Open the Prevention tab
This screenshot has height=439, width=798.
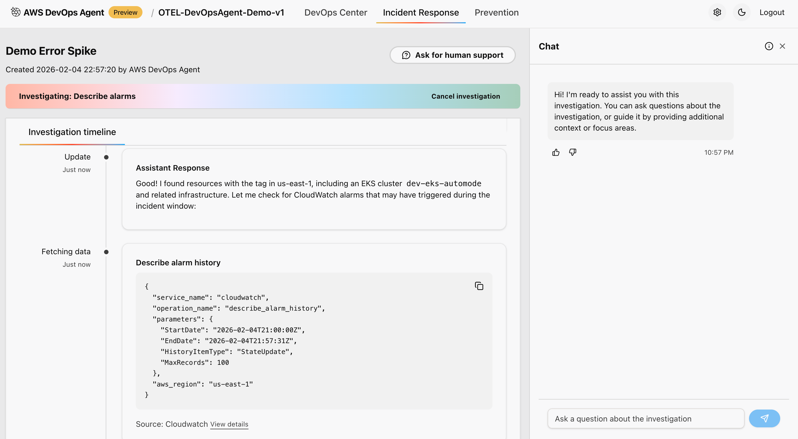[x=497, y=13]
